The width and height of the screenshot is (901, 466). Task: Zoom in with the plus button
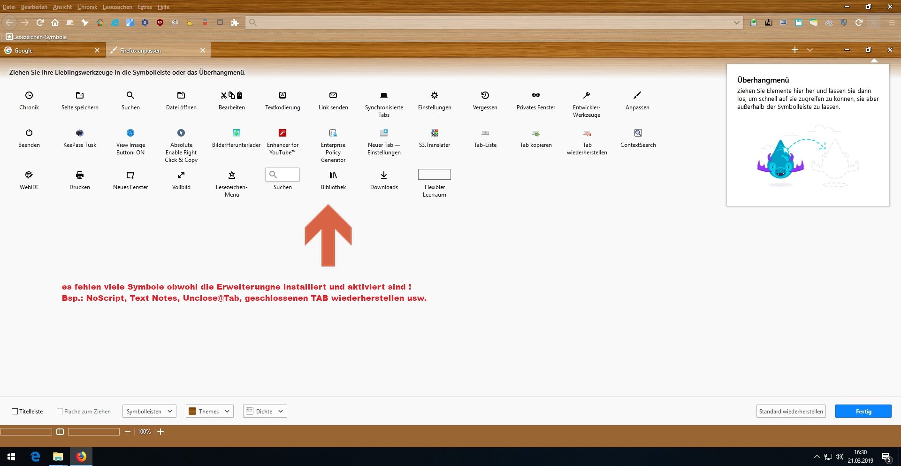click(x=160, y=432)
